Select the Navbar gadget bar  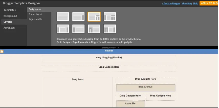click(109, 51)
